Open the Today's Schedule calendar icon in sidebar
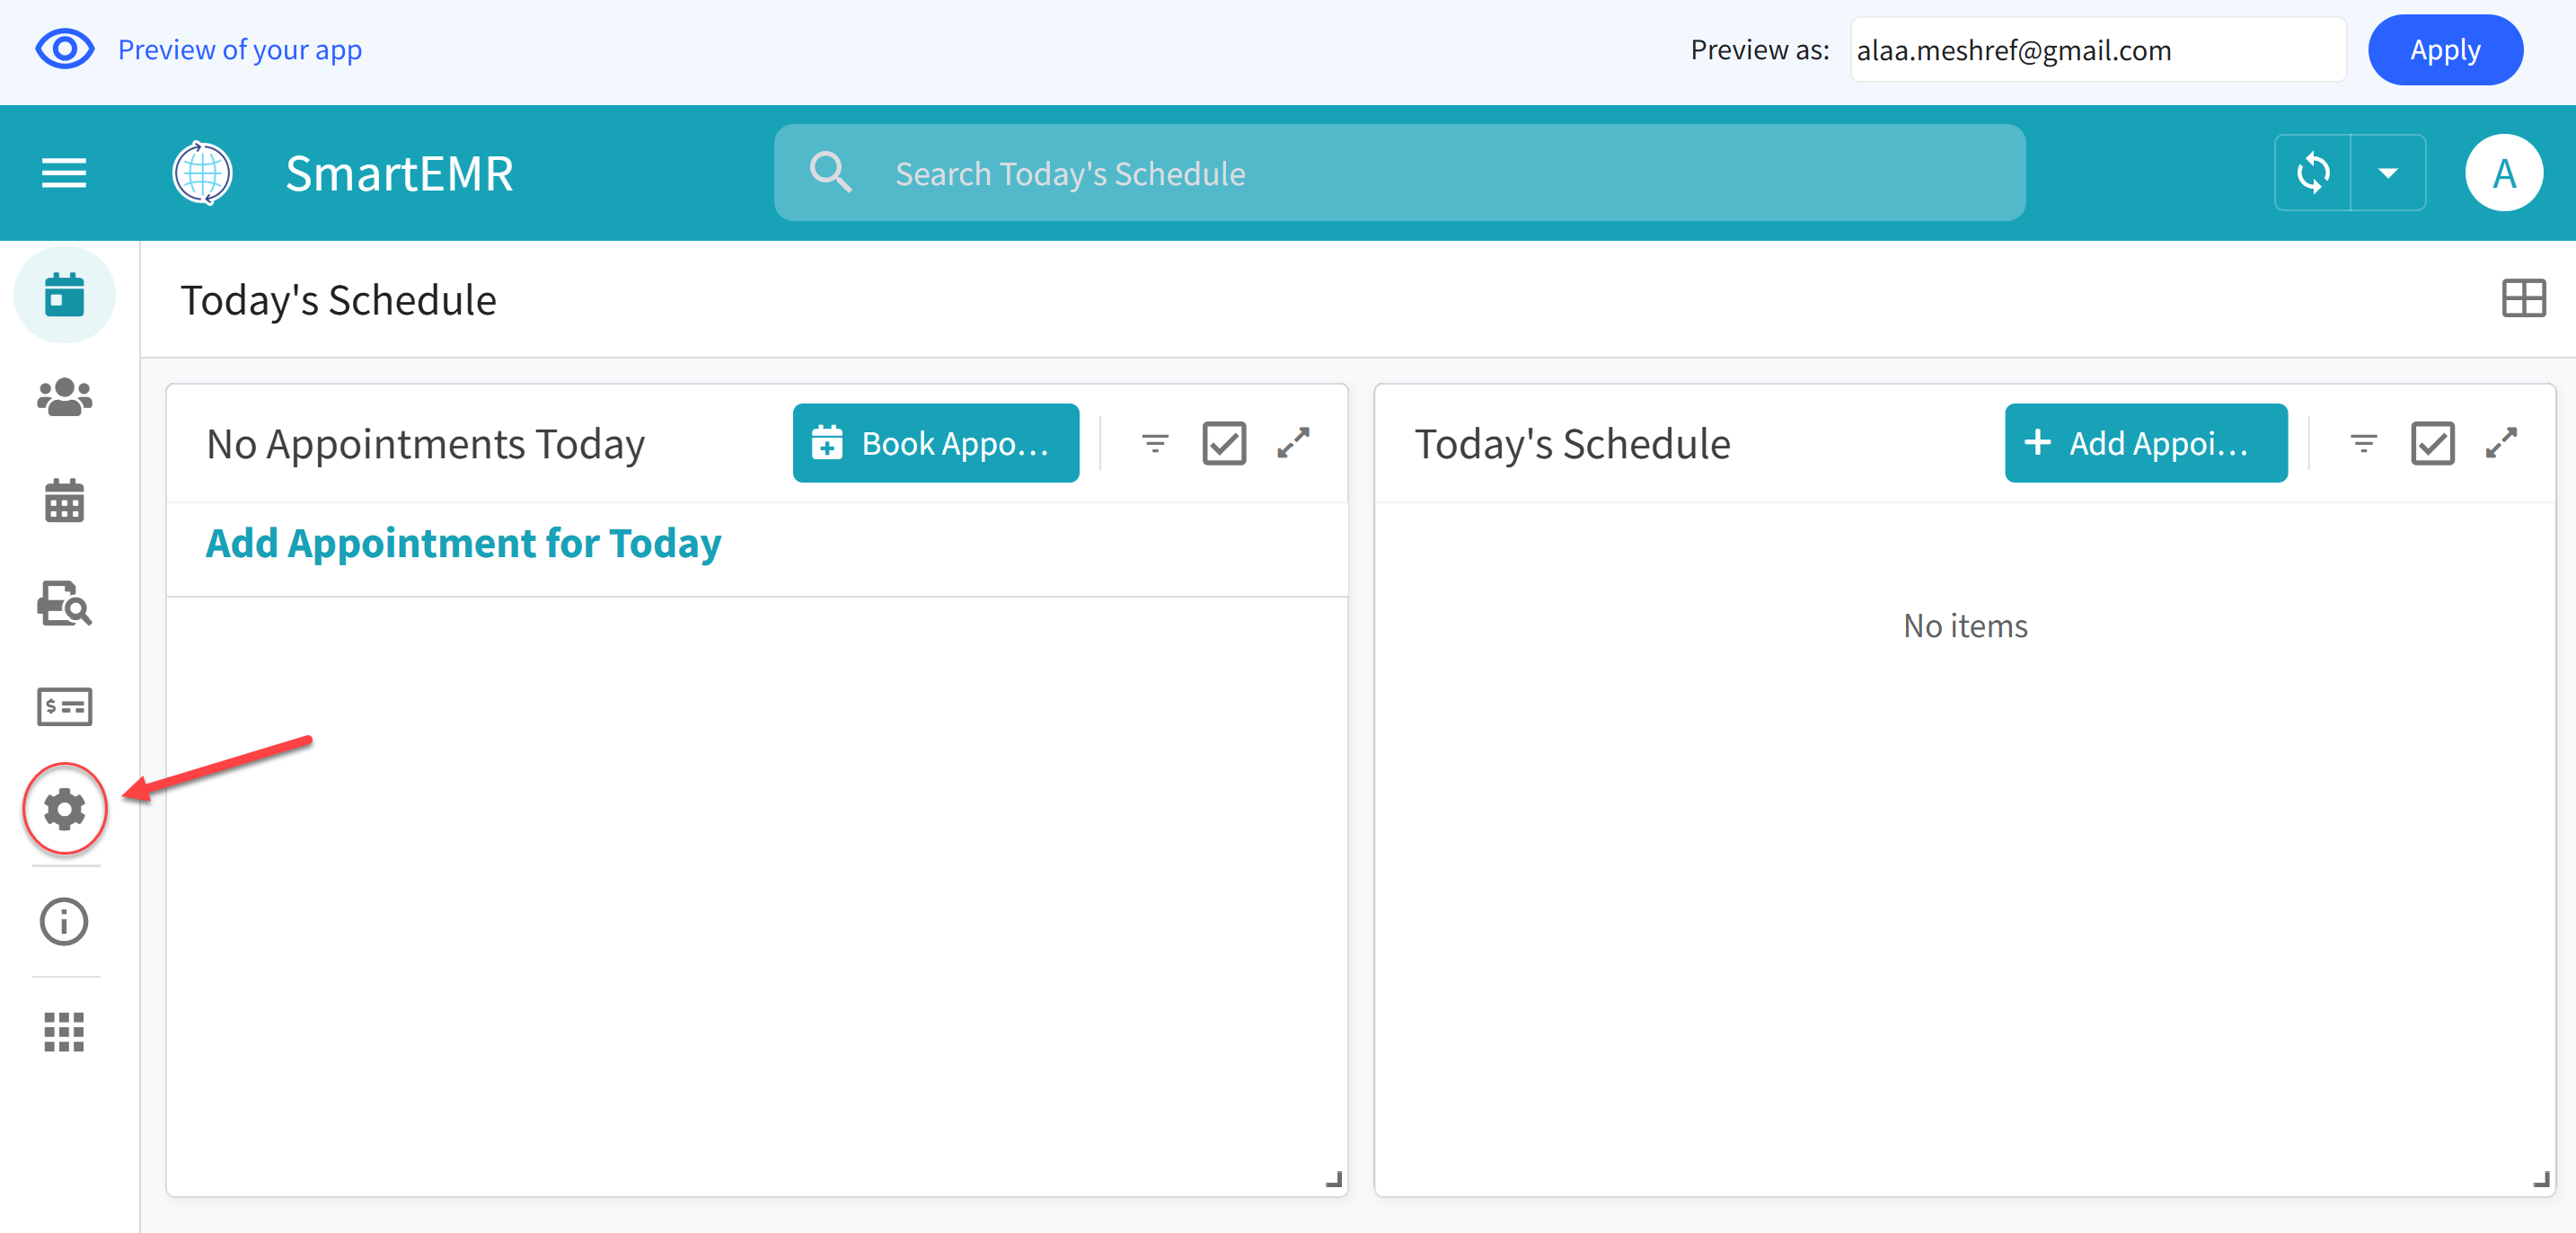Viewport: 2576px width, 1233px height. click(63, 296)
